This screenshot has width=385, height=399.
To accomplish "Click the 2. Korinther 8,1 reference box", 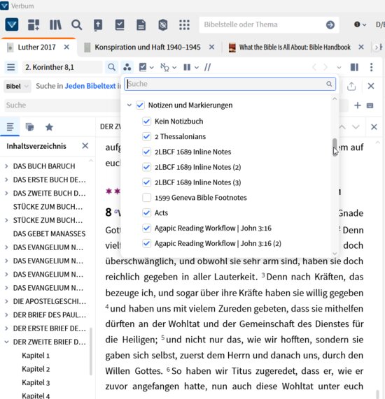I will click(x=62, y=67).
